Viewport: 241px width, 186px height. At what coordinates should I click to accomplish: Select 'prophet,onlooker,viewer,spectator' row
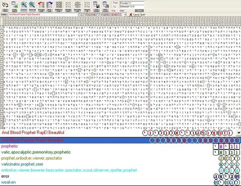pos(120,158)
